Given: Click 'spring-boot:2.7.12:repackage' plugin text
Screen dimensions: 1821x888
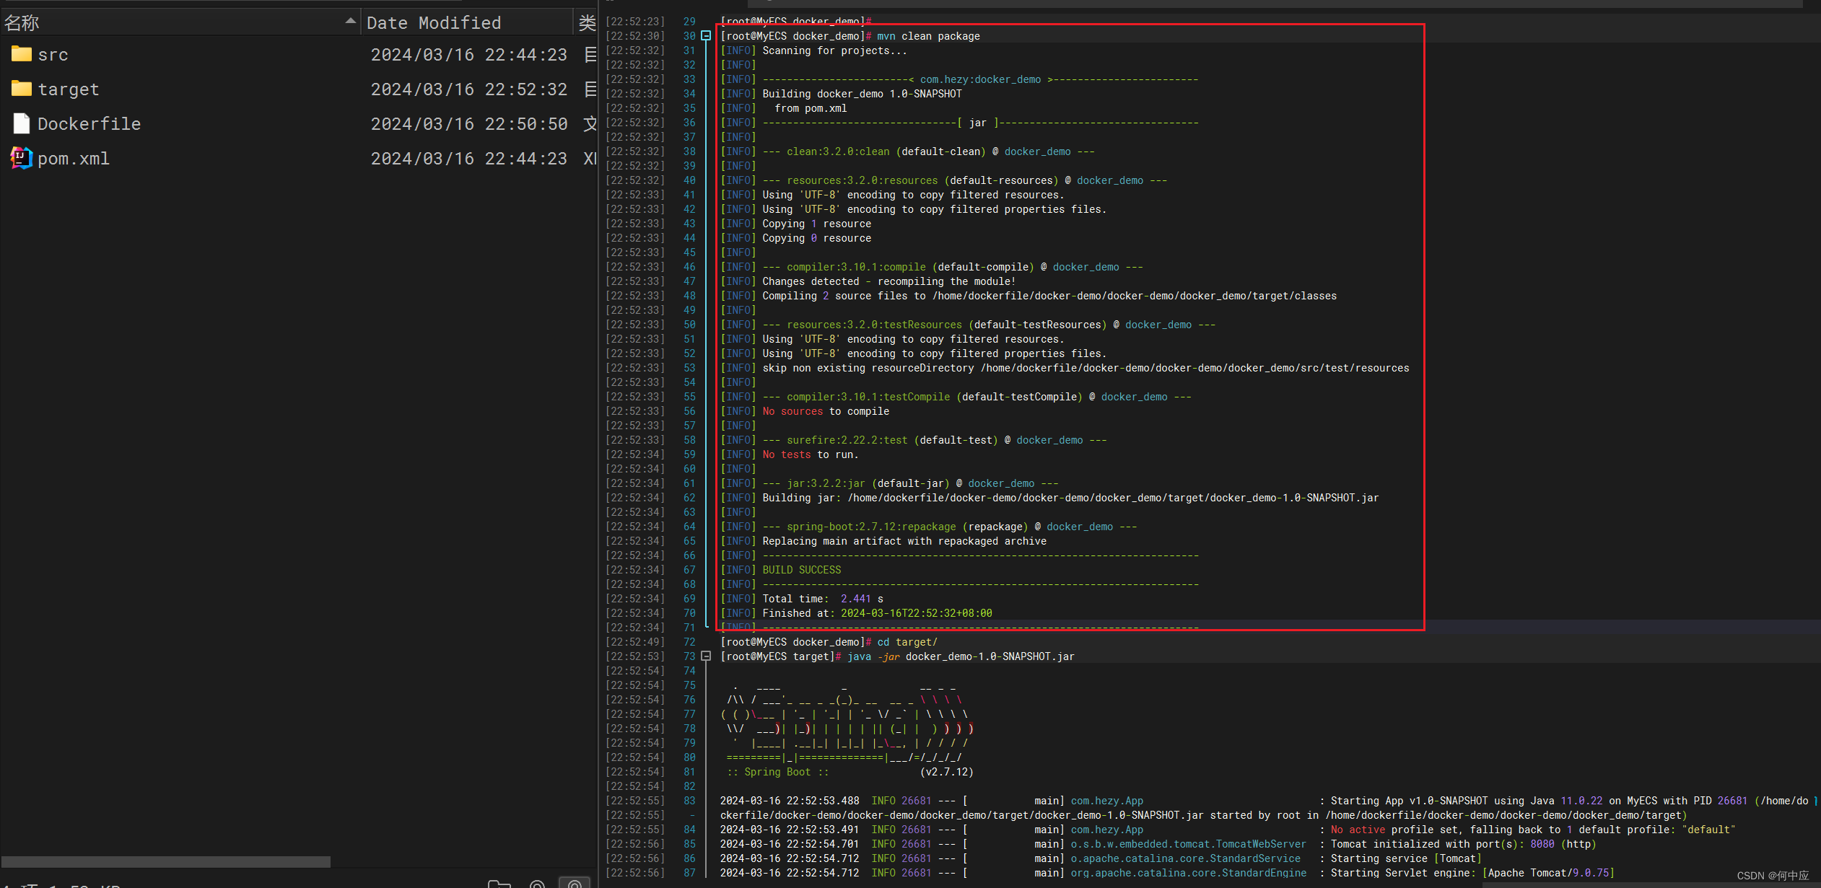Looking at the screenshot, I should (871, 527).
